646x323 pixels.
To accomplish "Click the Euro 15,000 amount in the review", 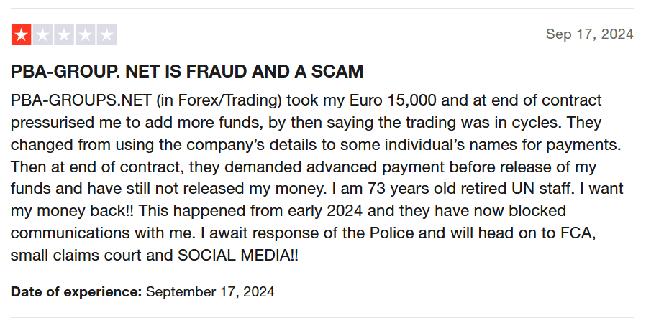I will click(x=393, y=100).
